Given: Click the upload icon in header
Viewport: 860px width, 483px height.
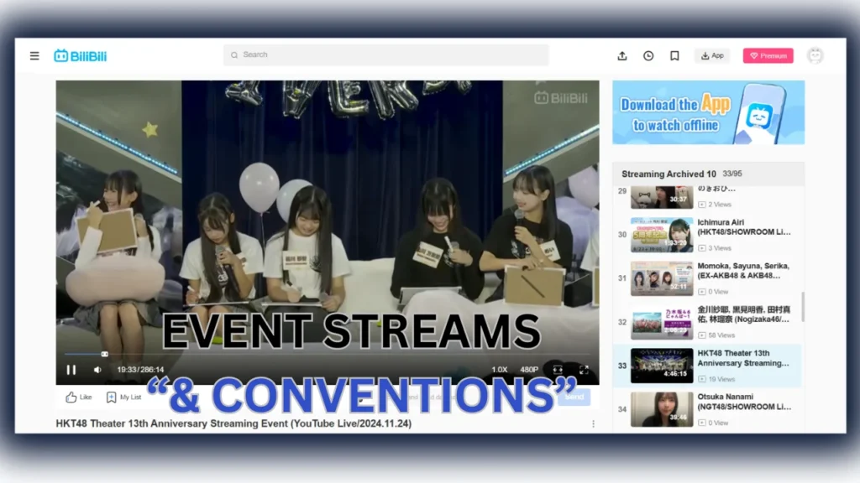Looking at the screenshot, I should (x=622, y=56).
